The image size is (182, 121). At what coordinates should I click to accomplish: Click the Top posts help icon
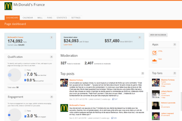pos(143,73)
